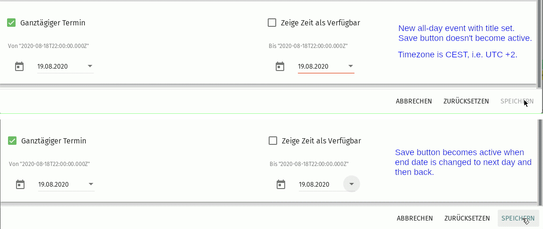Click the calendar icon beside the upper Von date
Screen dimensions: 543x229
point(19,66)
